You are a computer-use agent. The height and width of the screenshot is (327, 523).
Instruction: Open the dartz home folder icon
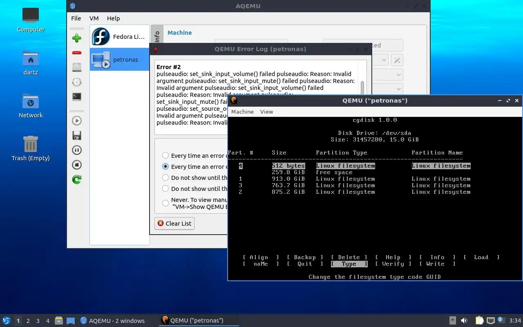(31, 63)
